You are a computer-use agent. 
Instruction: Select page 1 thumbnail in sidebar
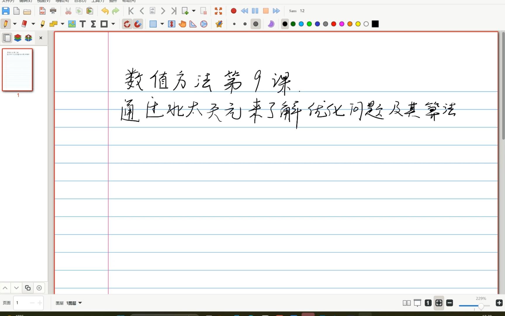18,70
